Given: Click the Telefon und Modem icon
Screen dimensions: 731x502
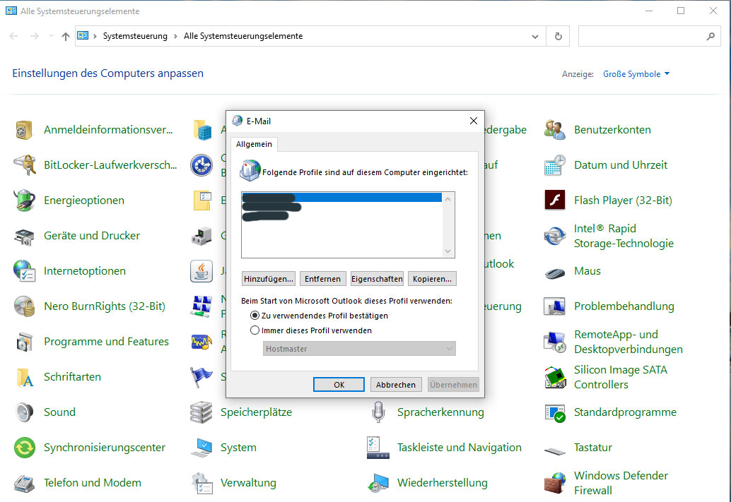Looking at the screenshot, I should (24, 483).
